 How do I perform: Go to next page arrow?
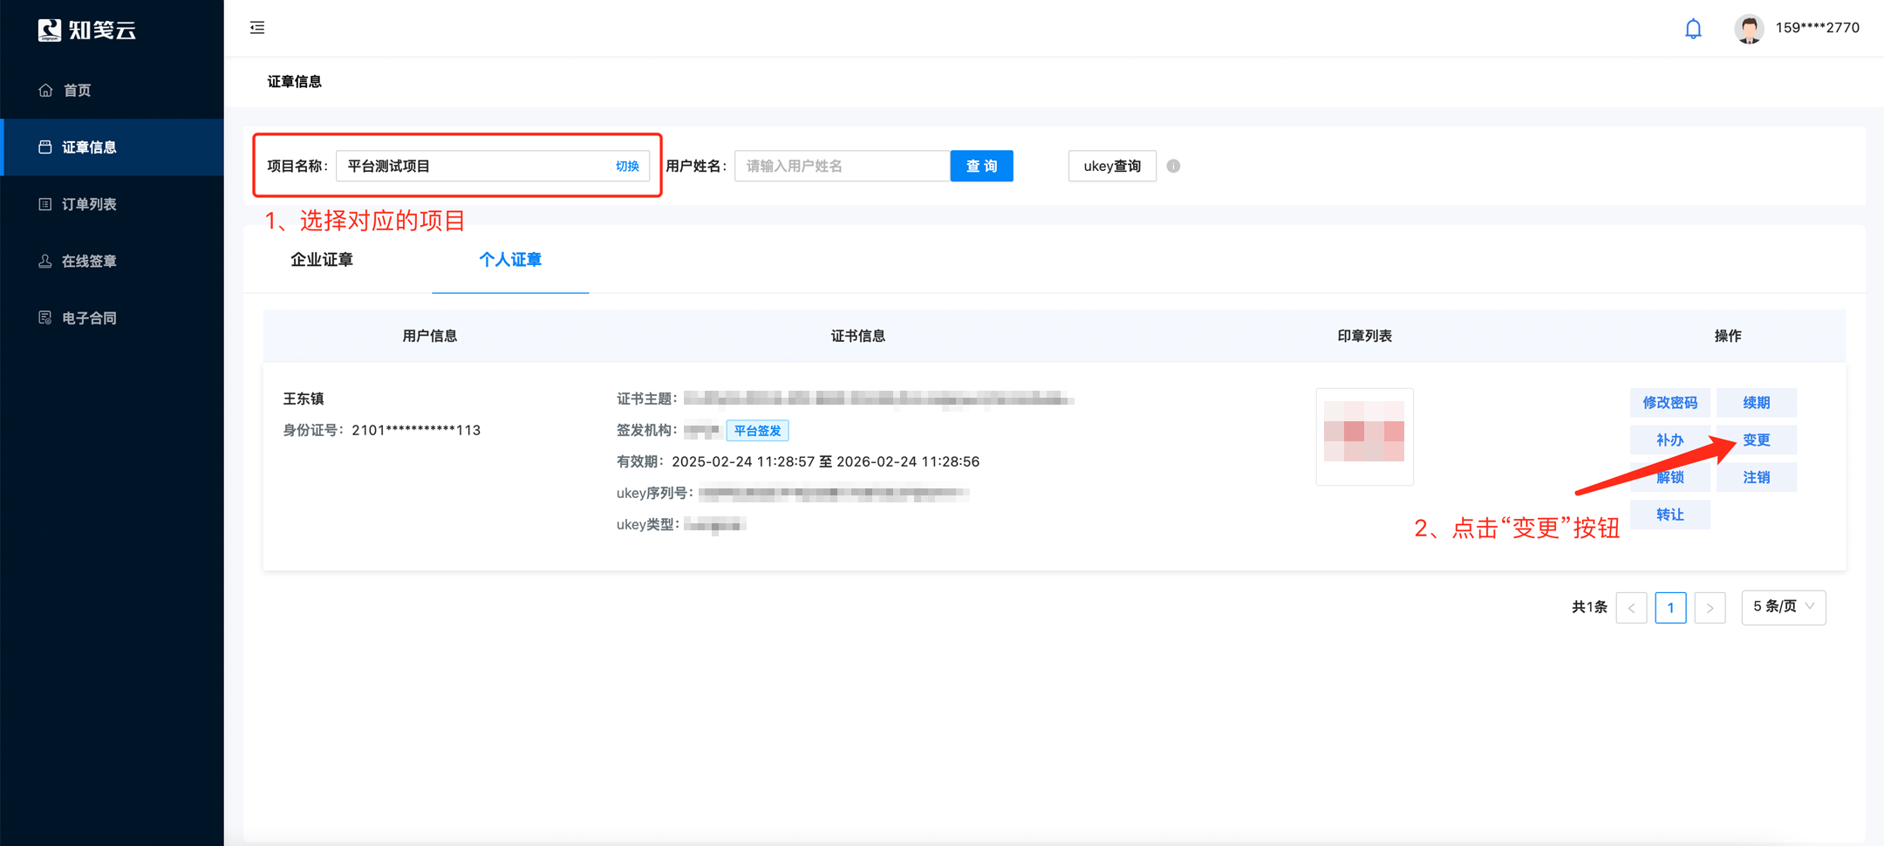1710,607
